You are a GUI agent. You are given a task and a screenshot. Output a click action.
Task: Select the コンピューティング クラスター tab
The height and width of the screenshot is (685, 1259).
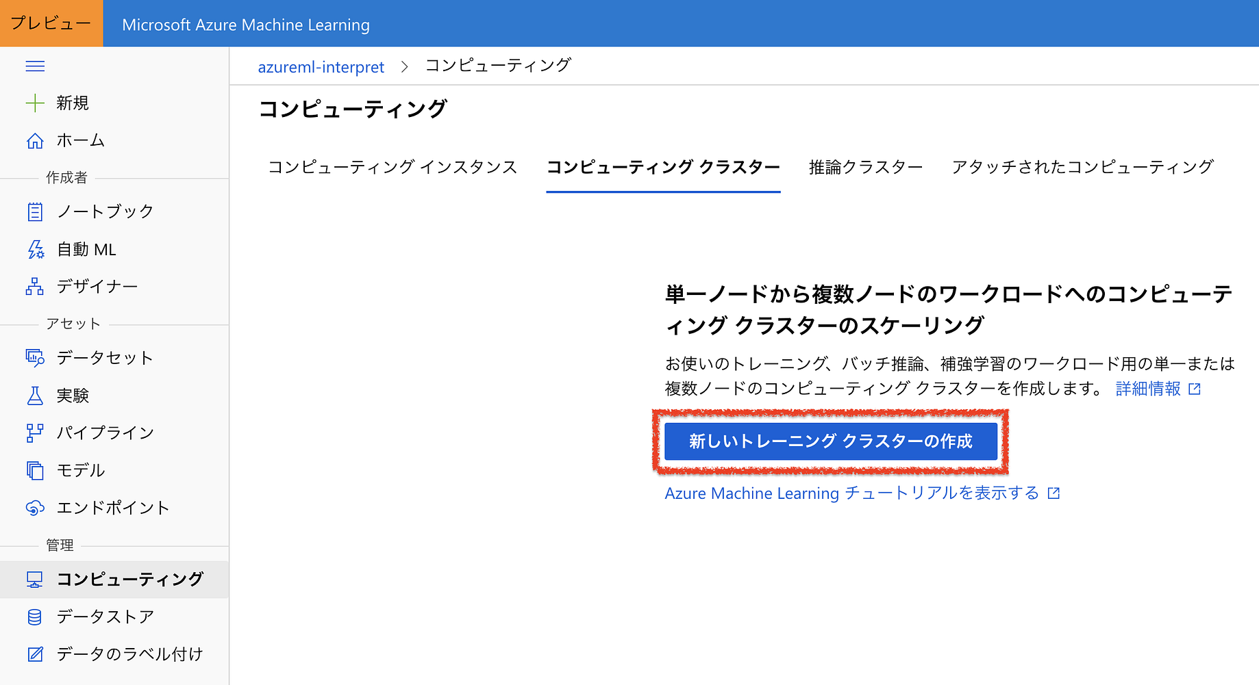[x=663, y=167]
